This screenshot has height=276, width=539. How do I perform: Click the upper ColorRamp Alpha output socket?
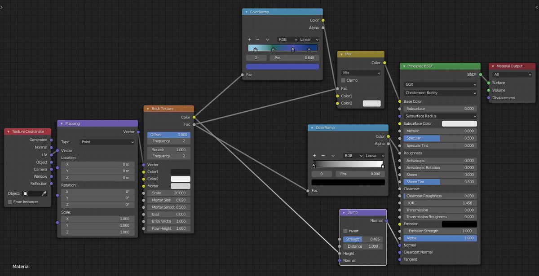323,28
